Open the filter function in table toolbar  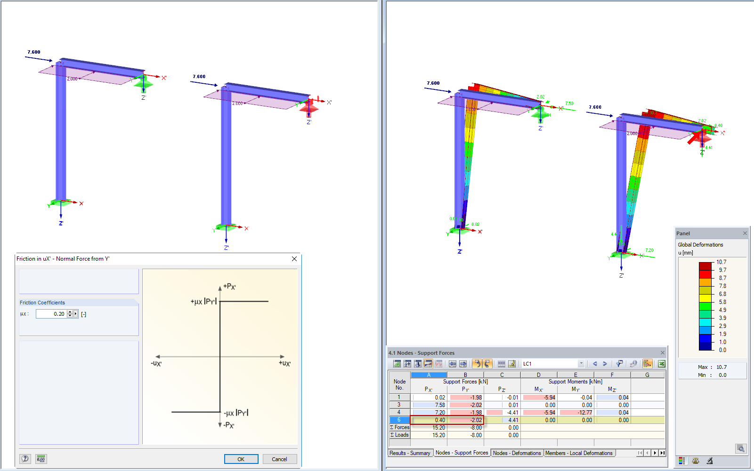coord(620,364)
